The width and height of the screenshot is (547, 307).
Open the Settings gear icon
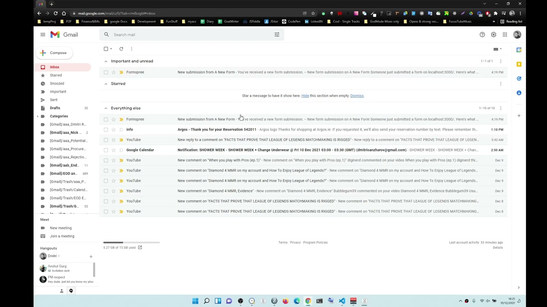(x=494, y=35)
